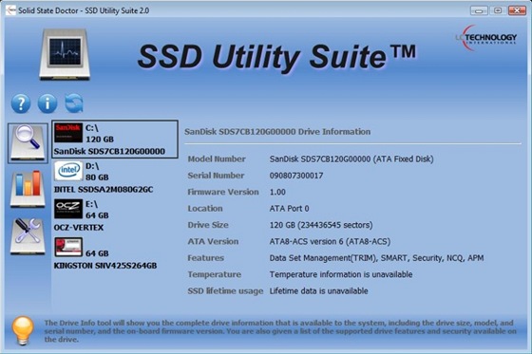Click the SSD lifetime usage label
This screenshot has height=354, width=532.
[225, 291]
